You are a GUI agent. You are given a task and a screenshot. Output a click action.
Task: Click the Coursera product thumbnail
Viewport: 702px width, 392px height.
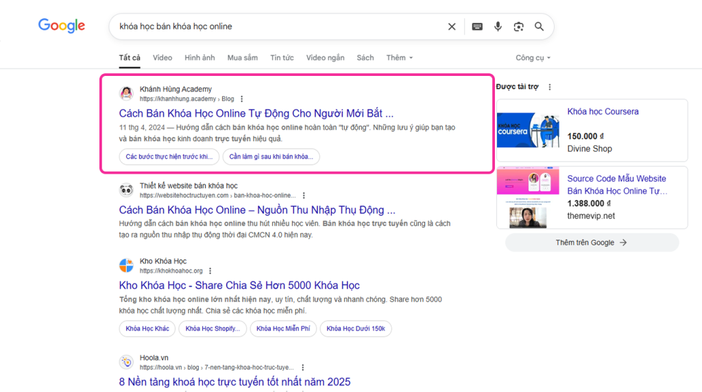click(x=529, y=130)
